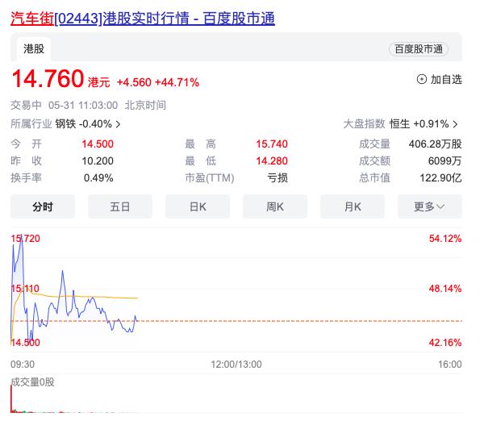This screenshot has width=484, height=421.
Task: Expand the 恒生 index chevron arrow
Action: [455, 124]
